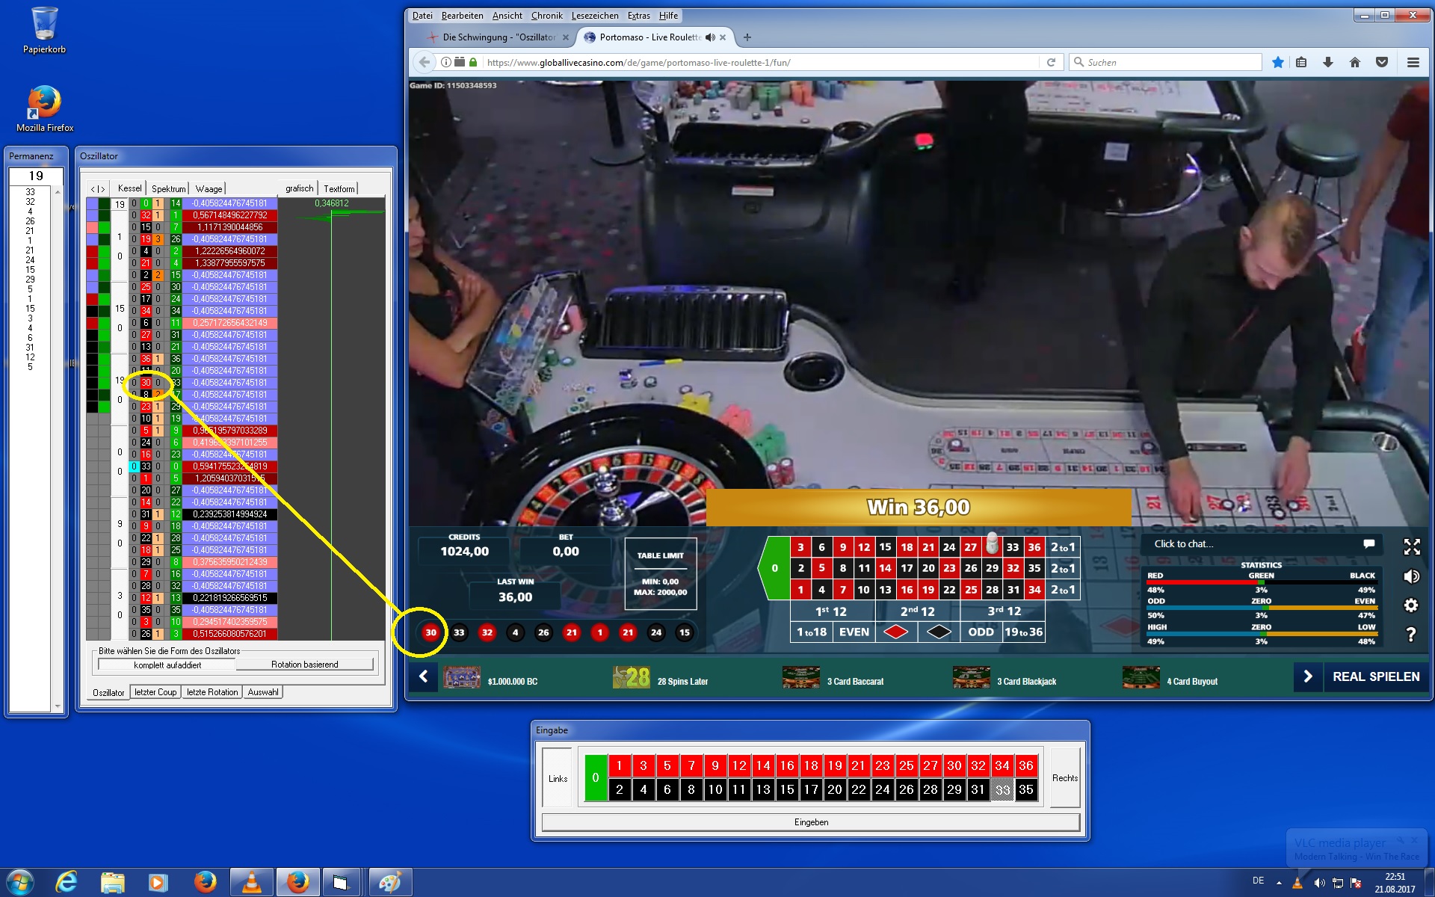Open the Chronik menu
The image size is (1435, 897).
(547, 16)
